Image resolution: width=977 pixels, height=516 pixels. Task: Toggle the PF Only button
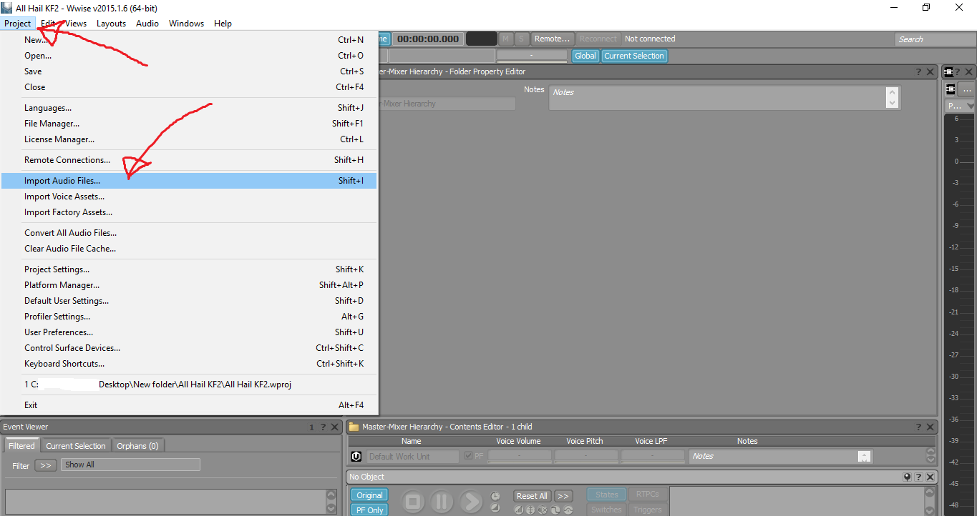pyautogui.click(x=369, y=510)
